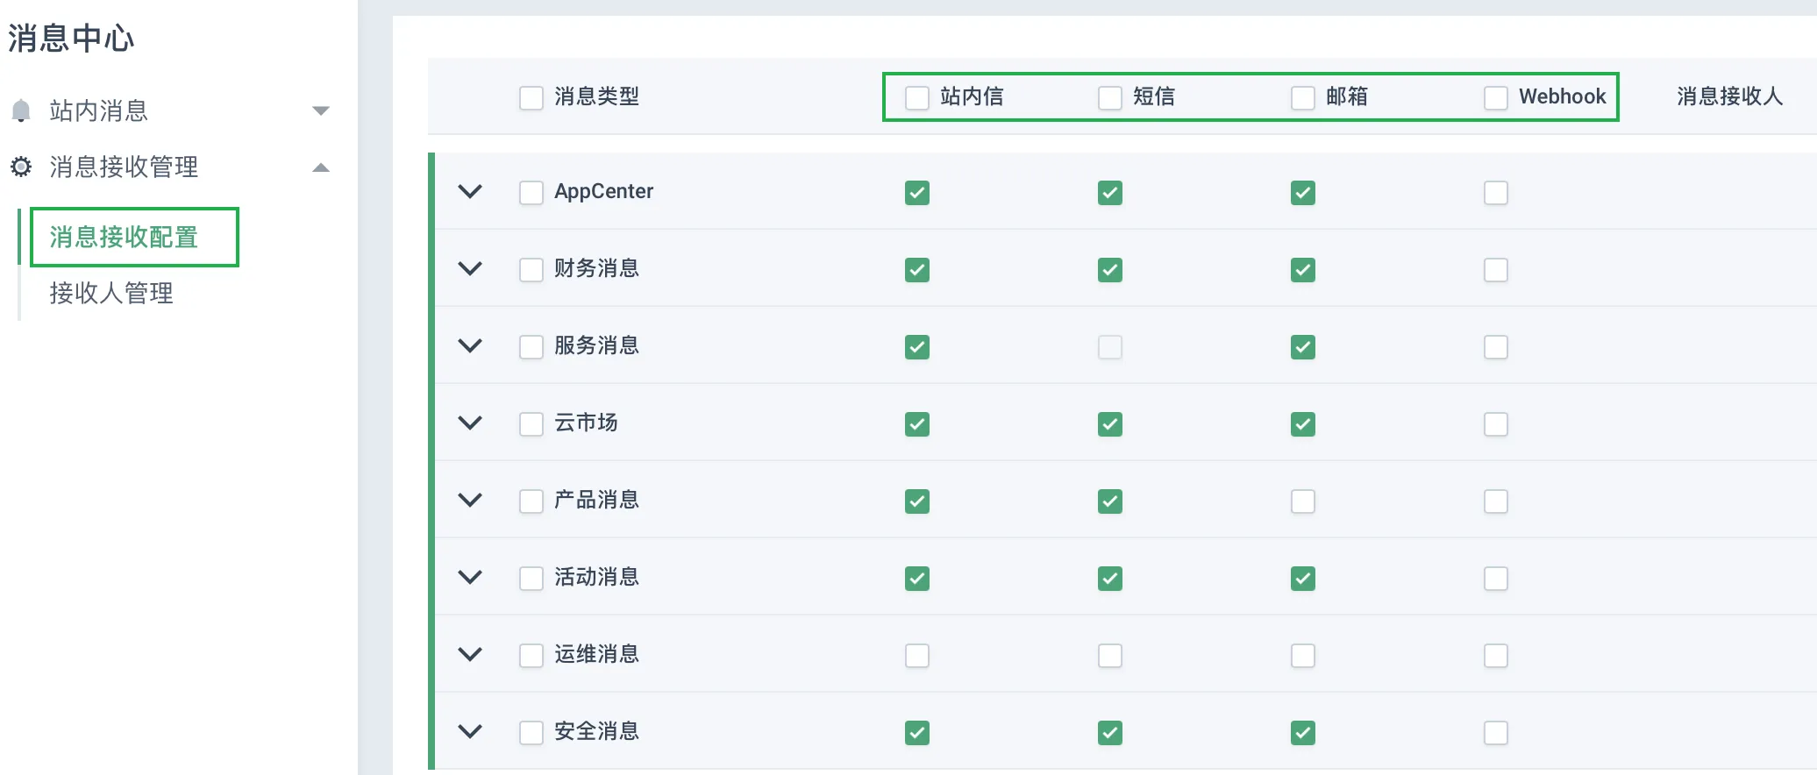Uncheck 邮箱 for AppCenter
The height and width of the screenshot is (775, 1817).
point(1303,193)
